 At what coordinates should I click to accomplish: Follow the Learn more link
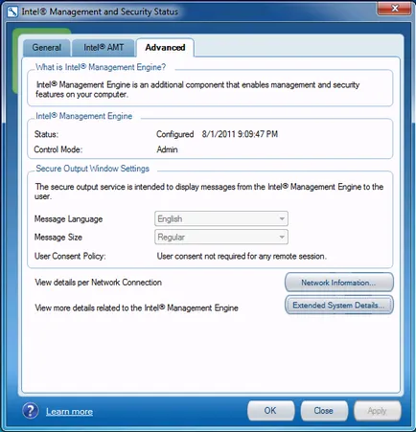69,412
